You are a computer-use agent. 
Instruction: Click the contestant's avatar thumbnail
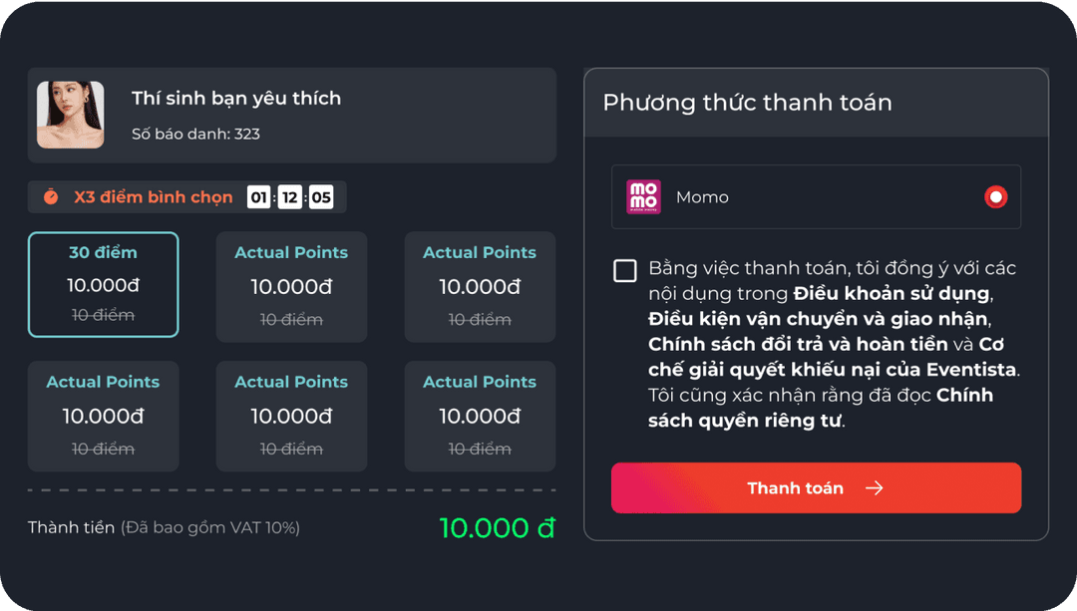(x=71, y=116)
